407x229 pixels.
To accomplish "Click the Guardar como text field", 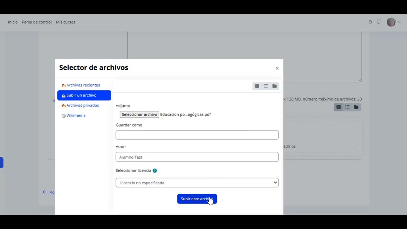I will tap(197, 135).
